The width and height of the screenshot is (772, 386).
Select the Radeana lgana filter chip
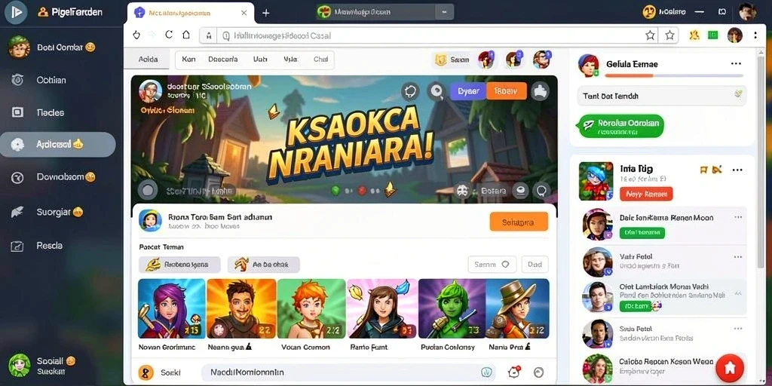pyautogui.click(x=179, y=265)
